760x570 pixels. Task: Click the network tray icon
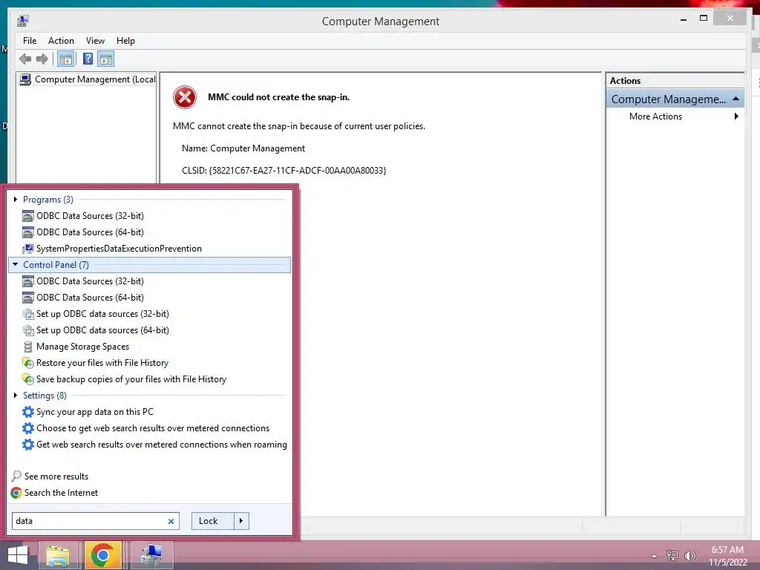[x=672, y=556]
